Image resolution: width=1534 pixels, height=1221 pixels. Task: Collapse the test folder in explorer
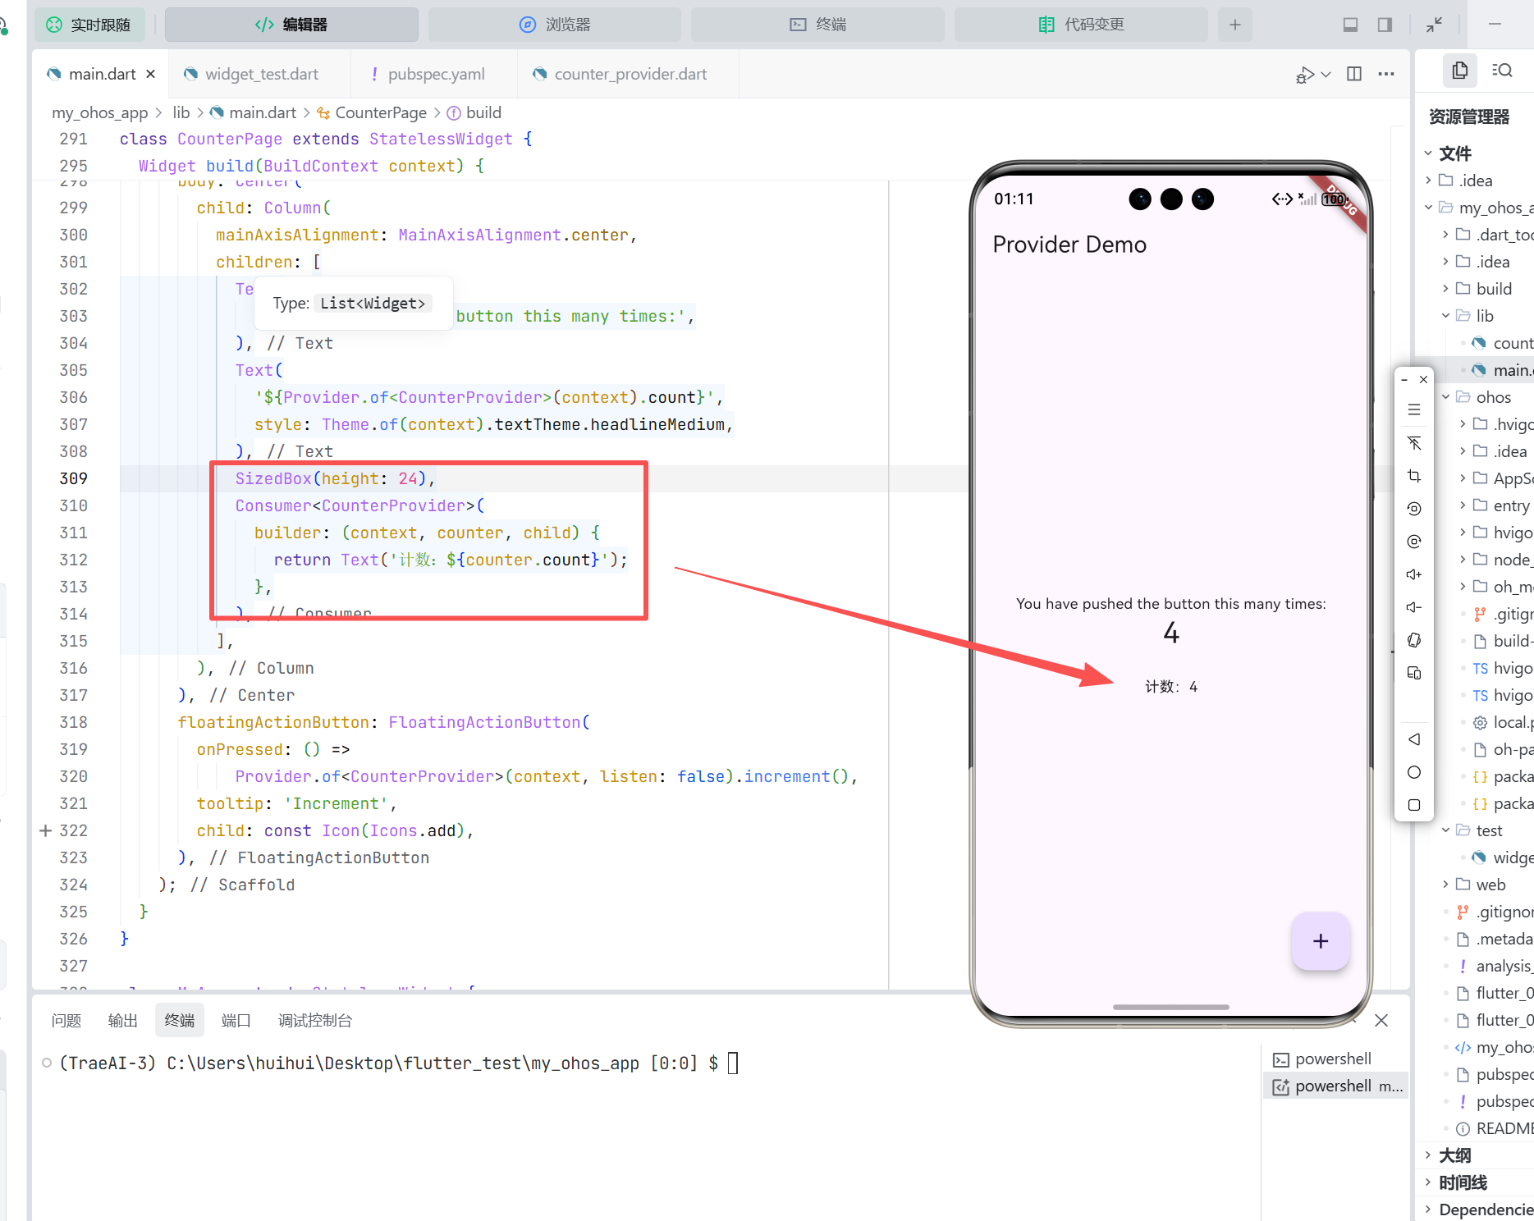click(1445, 830)
